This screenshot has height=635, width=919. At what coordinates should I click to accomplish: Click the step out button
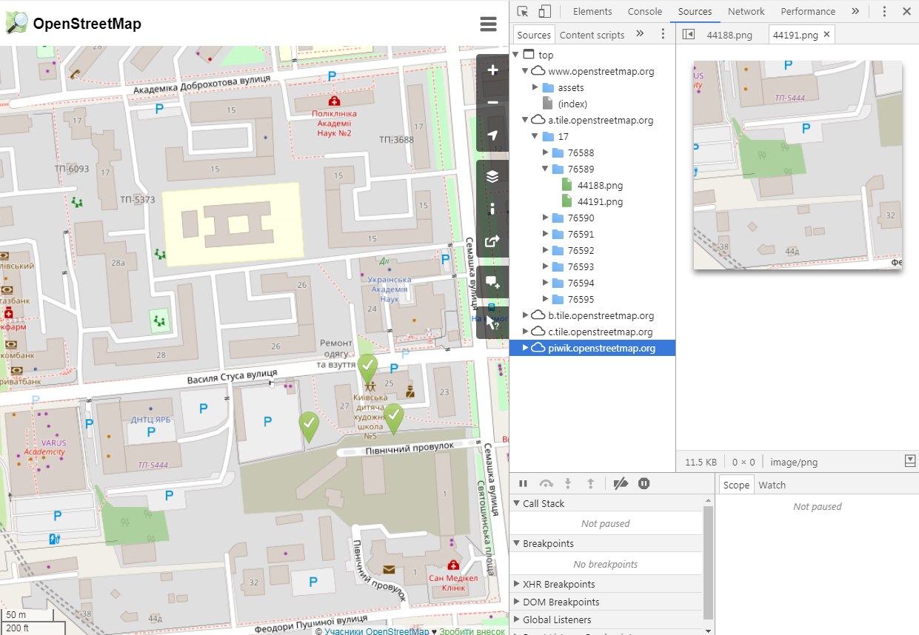point(590,483)
